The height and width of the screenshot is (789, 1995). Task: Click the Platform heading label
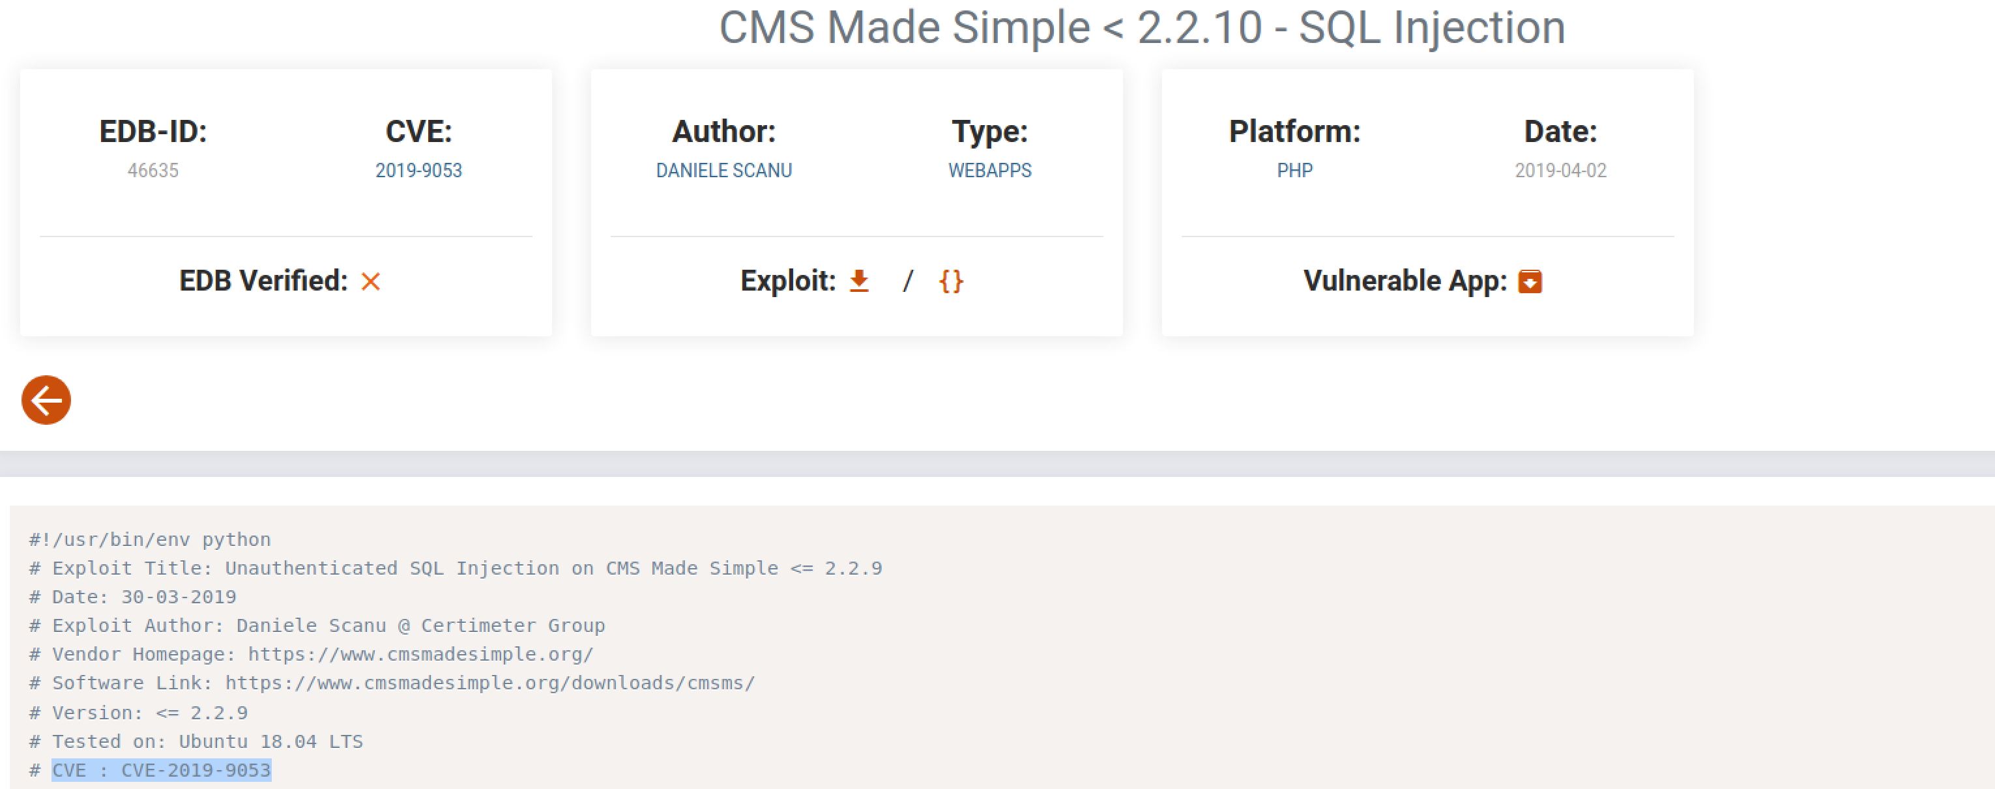pyautogui.click(x=1295, y=132)
